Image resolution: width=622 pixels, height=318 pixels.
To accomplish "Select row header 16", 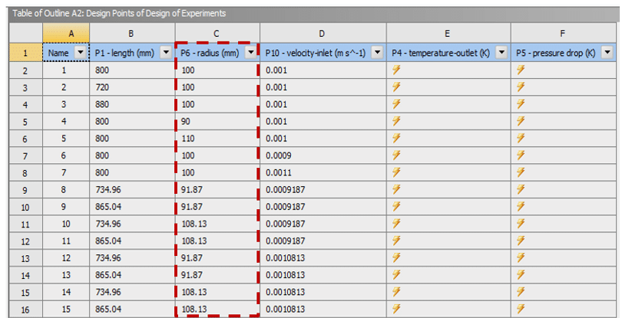I will (25, 309).
